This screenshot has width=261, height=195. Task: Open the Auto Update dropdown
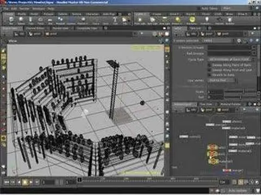pos(240,191)
